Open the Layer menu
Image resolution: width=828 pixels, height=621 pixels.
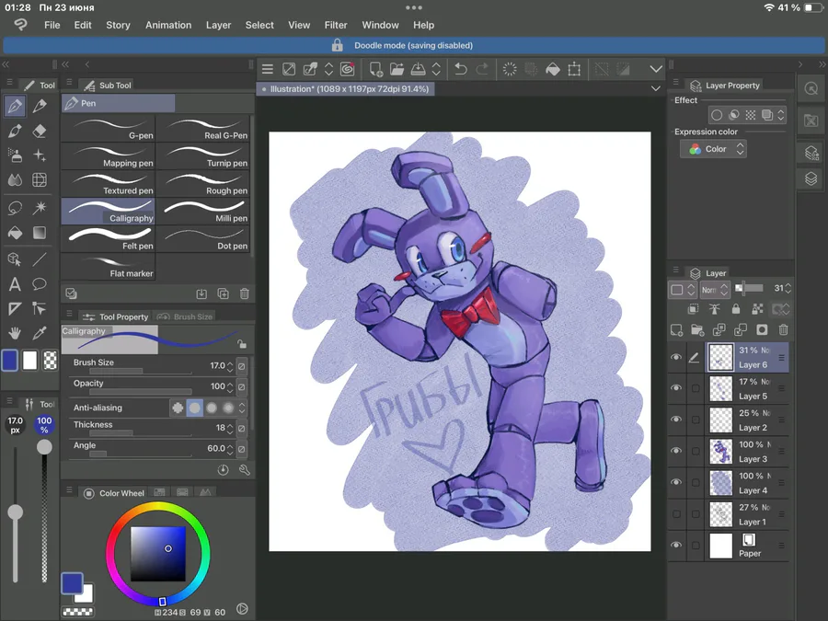tap(218, 25)
